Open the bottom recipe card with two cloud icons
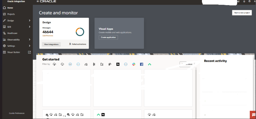Viewport: 256px width, 119px height. 168,114
